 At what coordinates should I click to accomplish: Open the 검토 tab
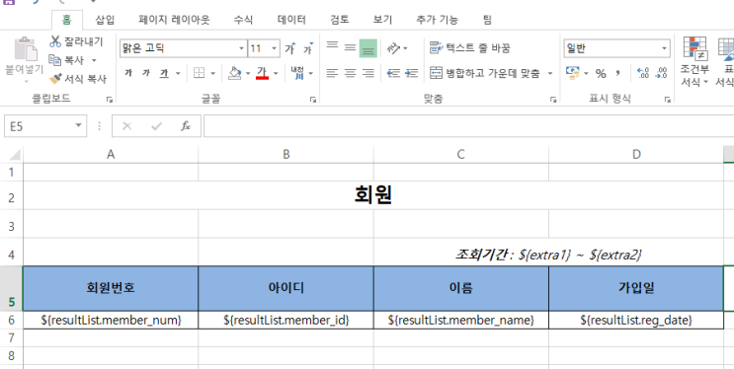tap(340, 20)
